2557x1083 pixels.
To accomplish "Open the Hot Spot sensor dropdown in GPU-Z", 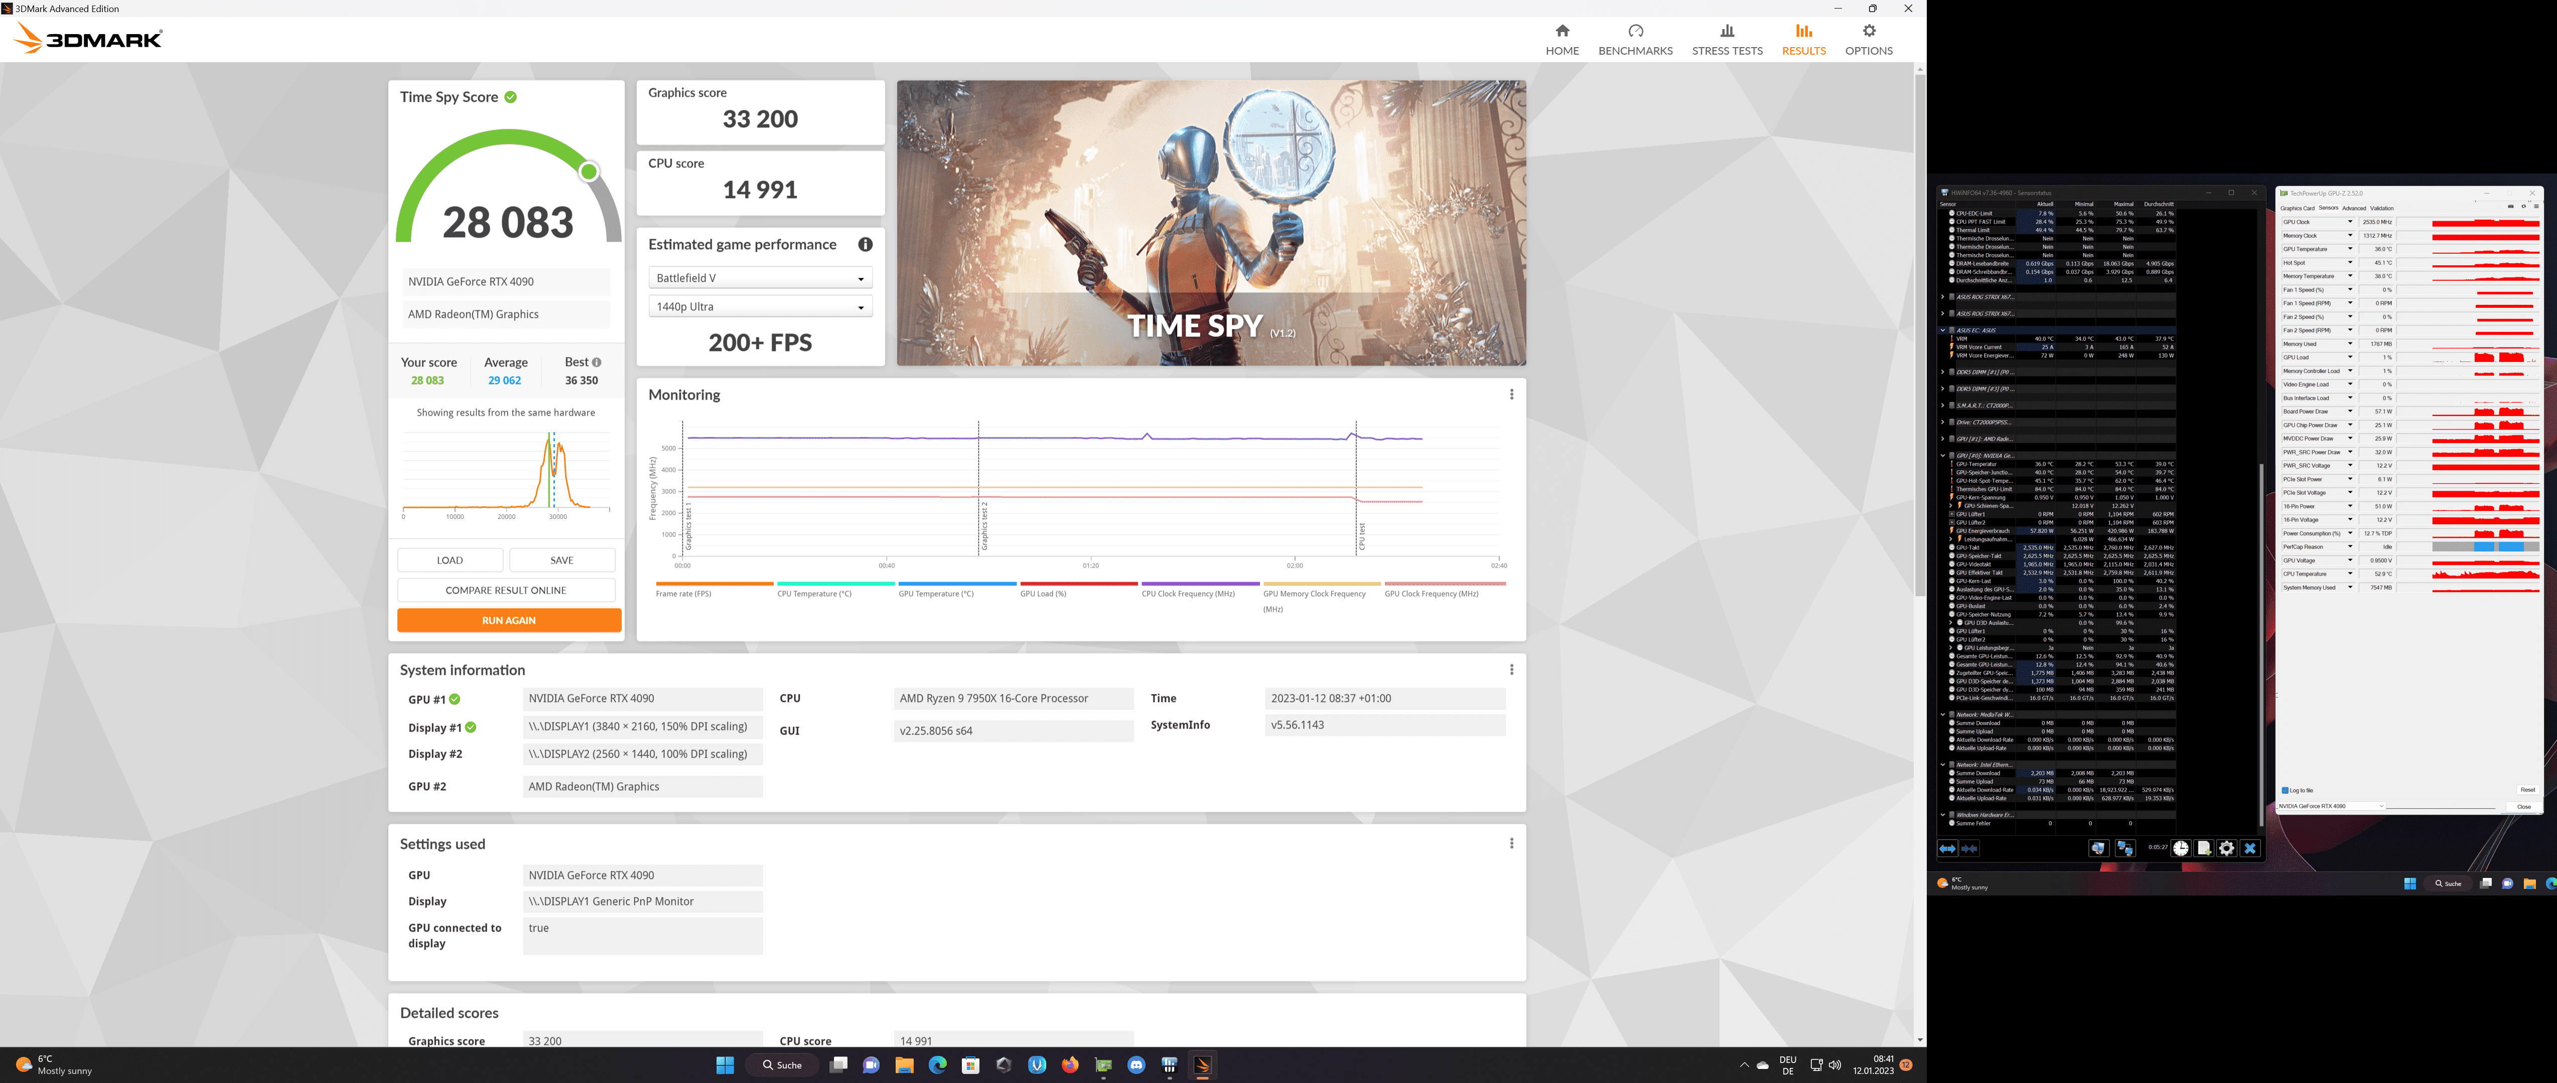I will (x=2350, y=263).
